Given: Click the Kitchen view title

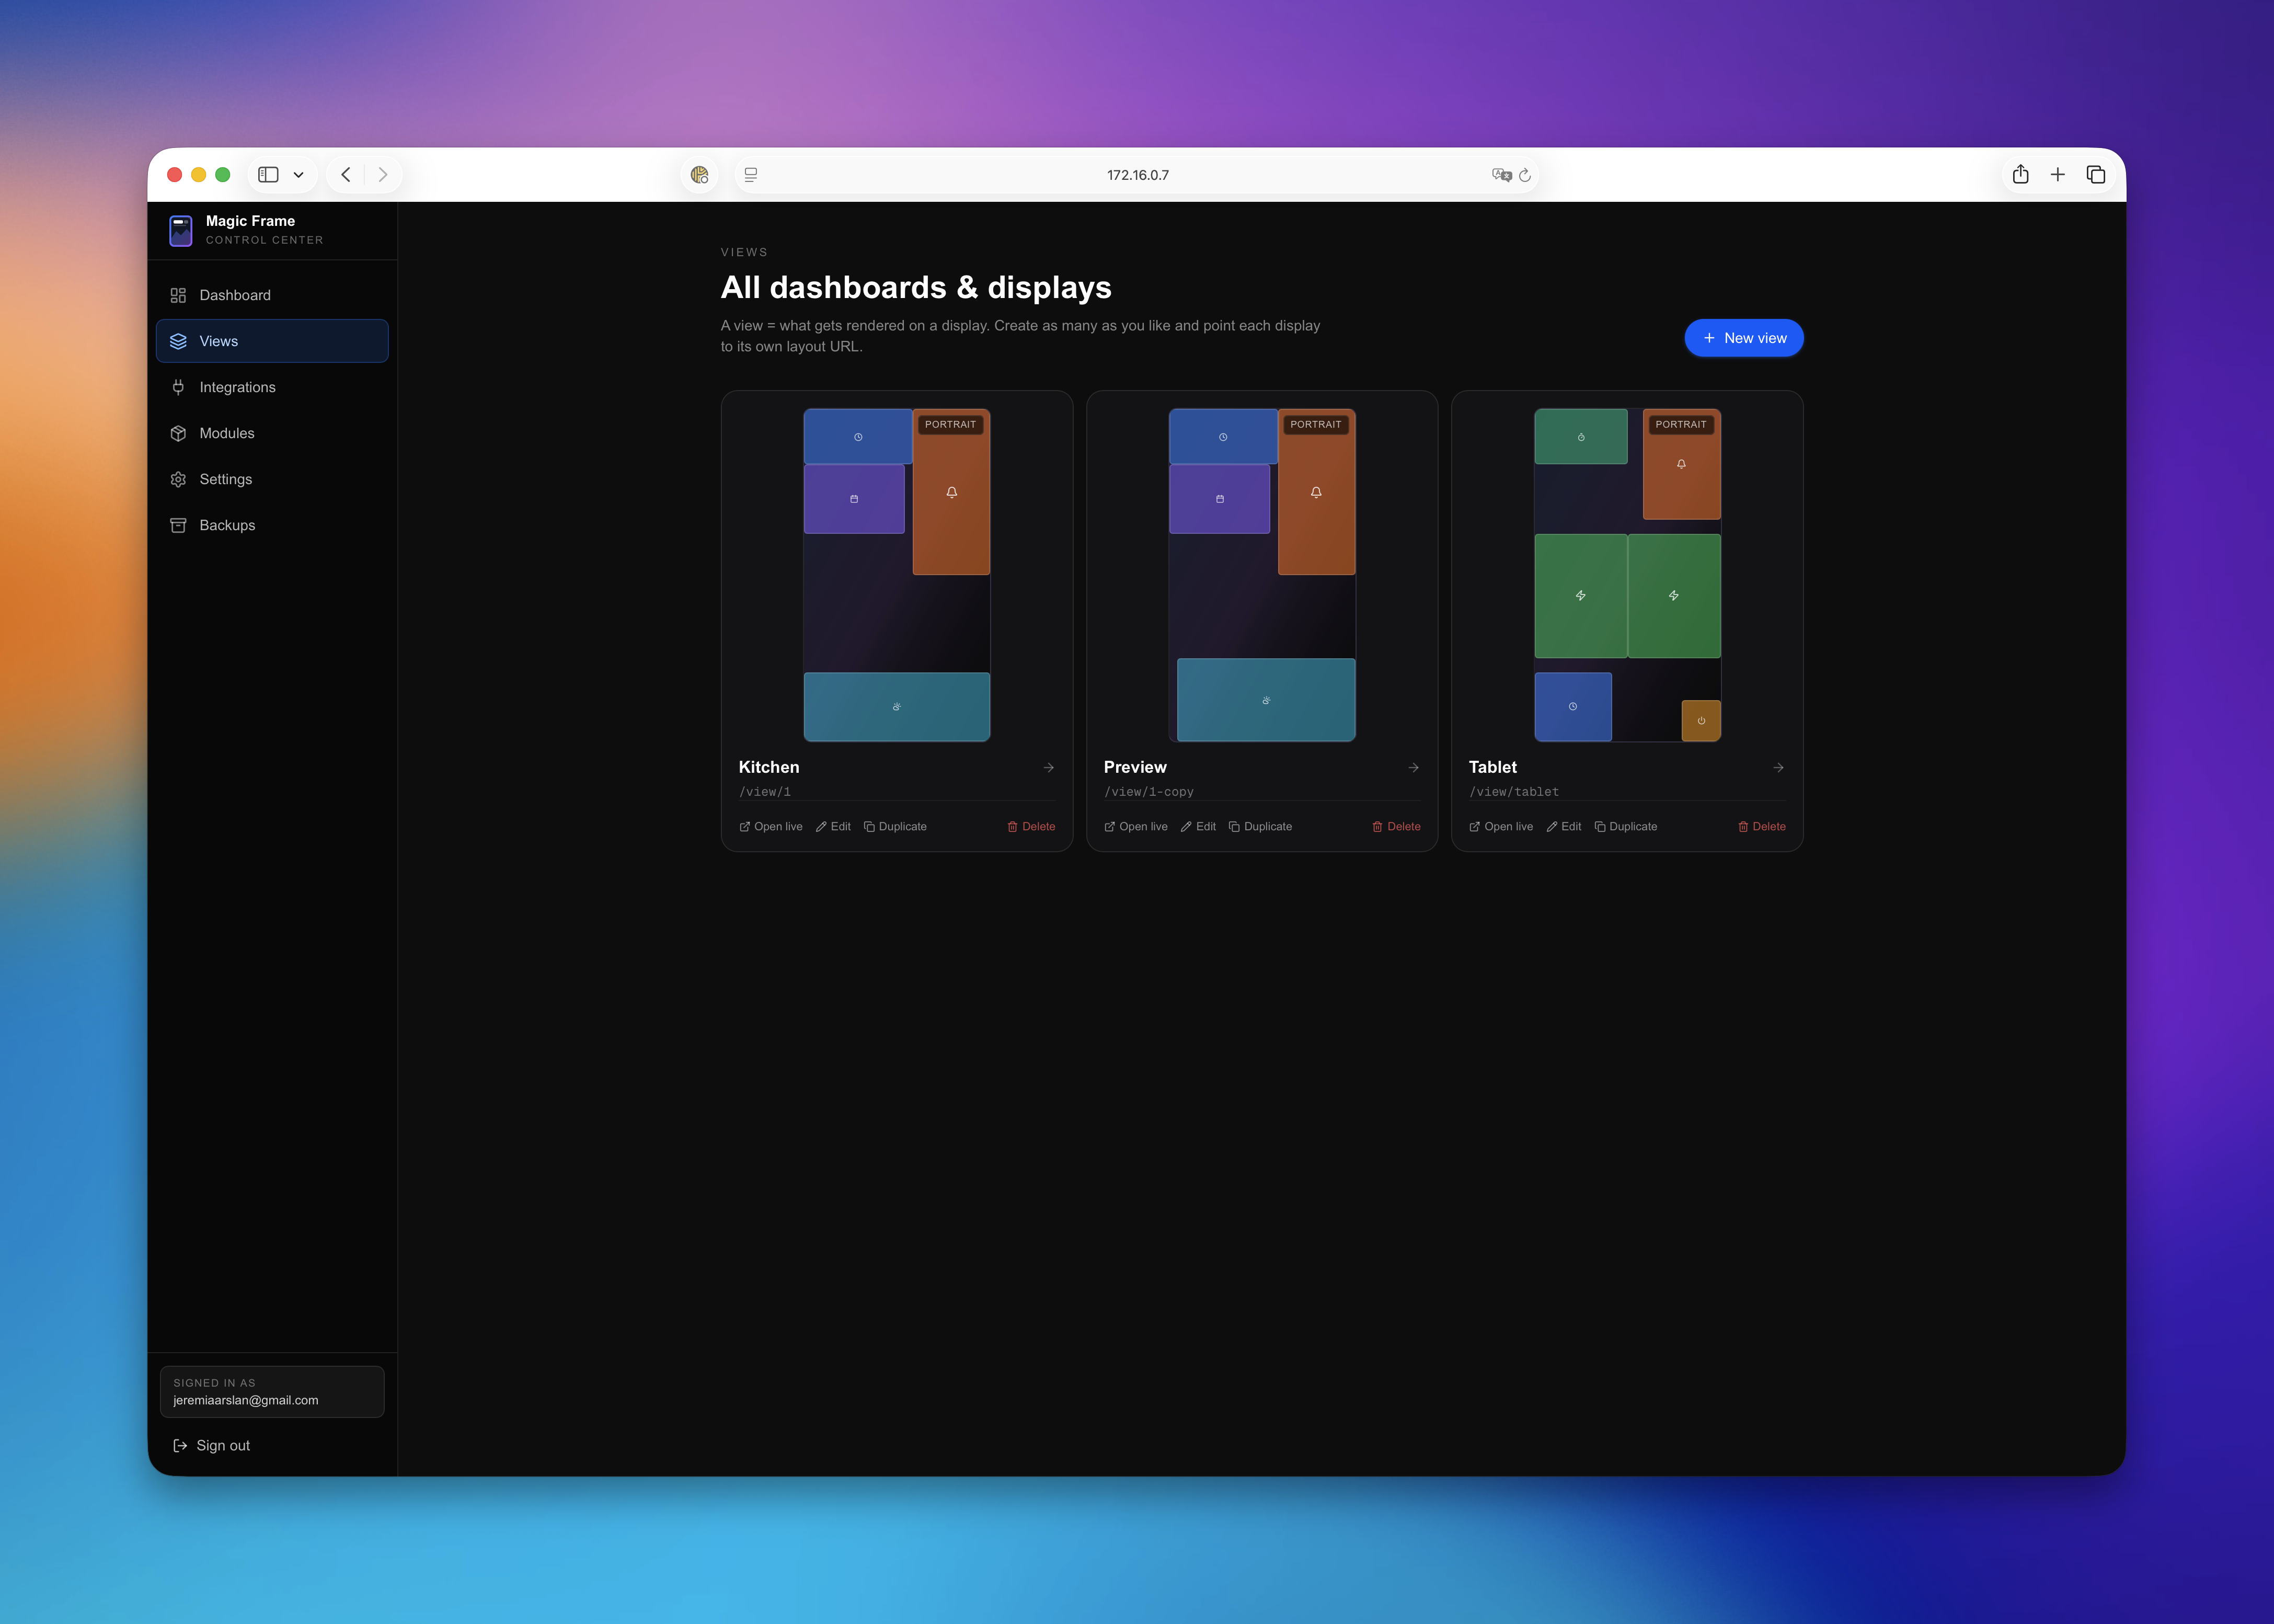Looking at the screenshot, I should click(768, 767).
